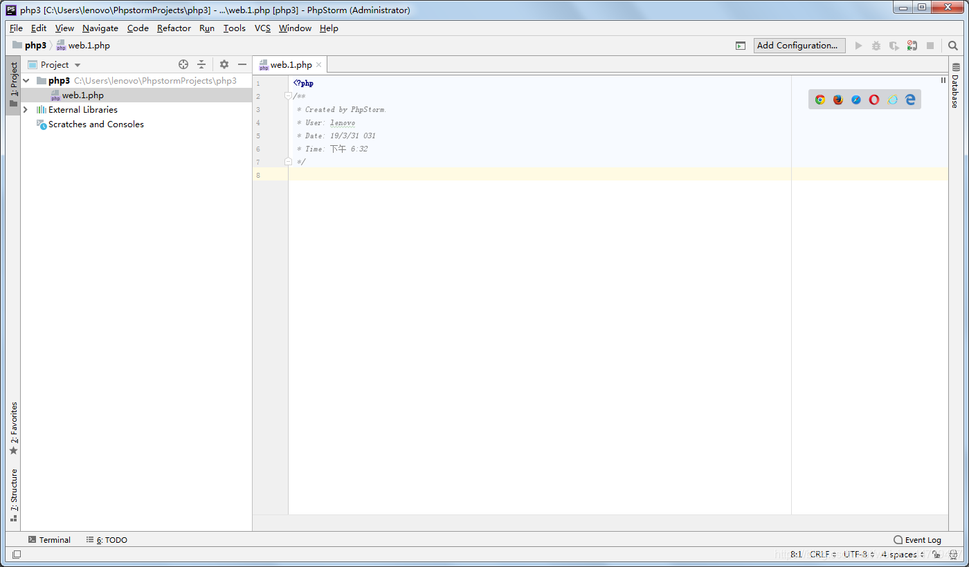This screenshot has width=969, height=567.
Task: Collapse all in Project panel
Action: click(x=201, y=64)
